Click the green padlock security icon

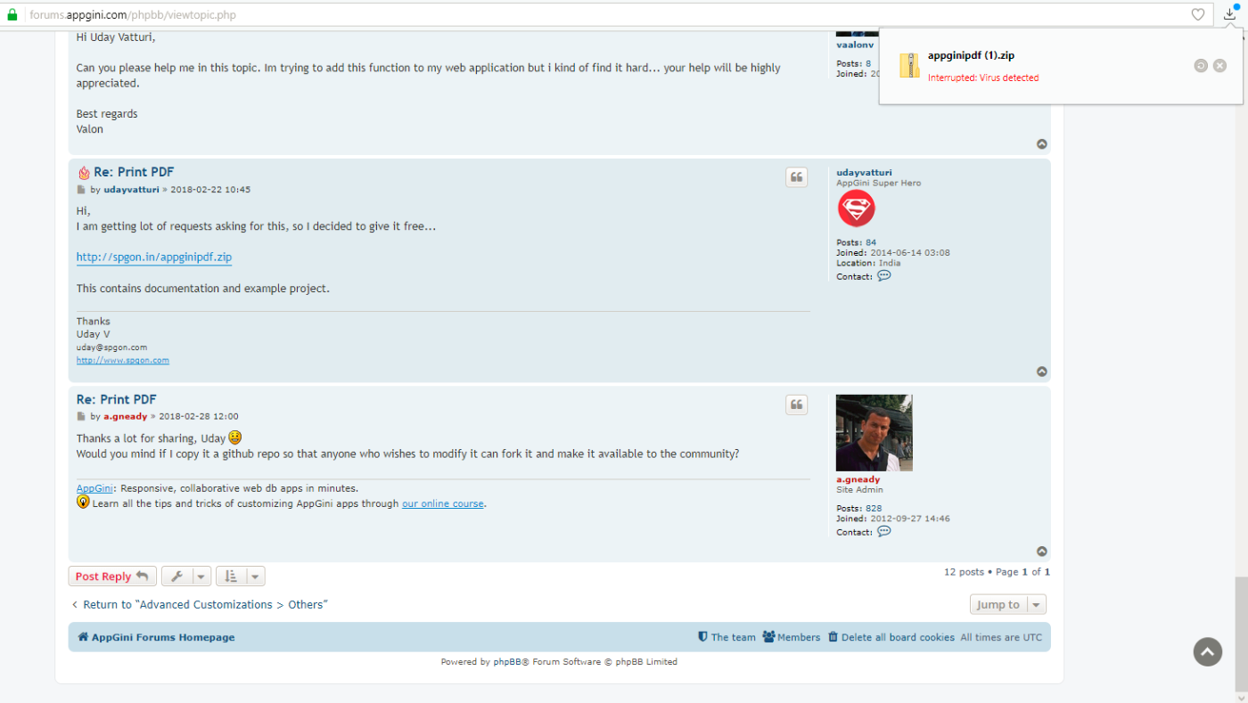[x=12, y=15]
